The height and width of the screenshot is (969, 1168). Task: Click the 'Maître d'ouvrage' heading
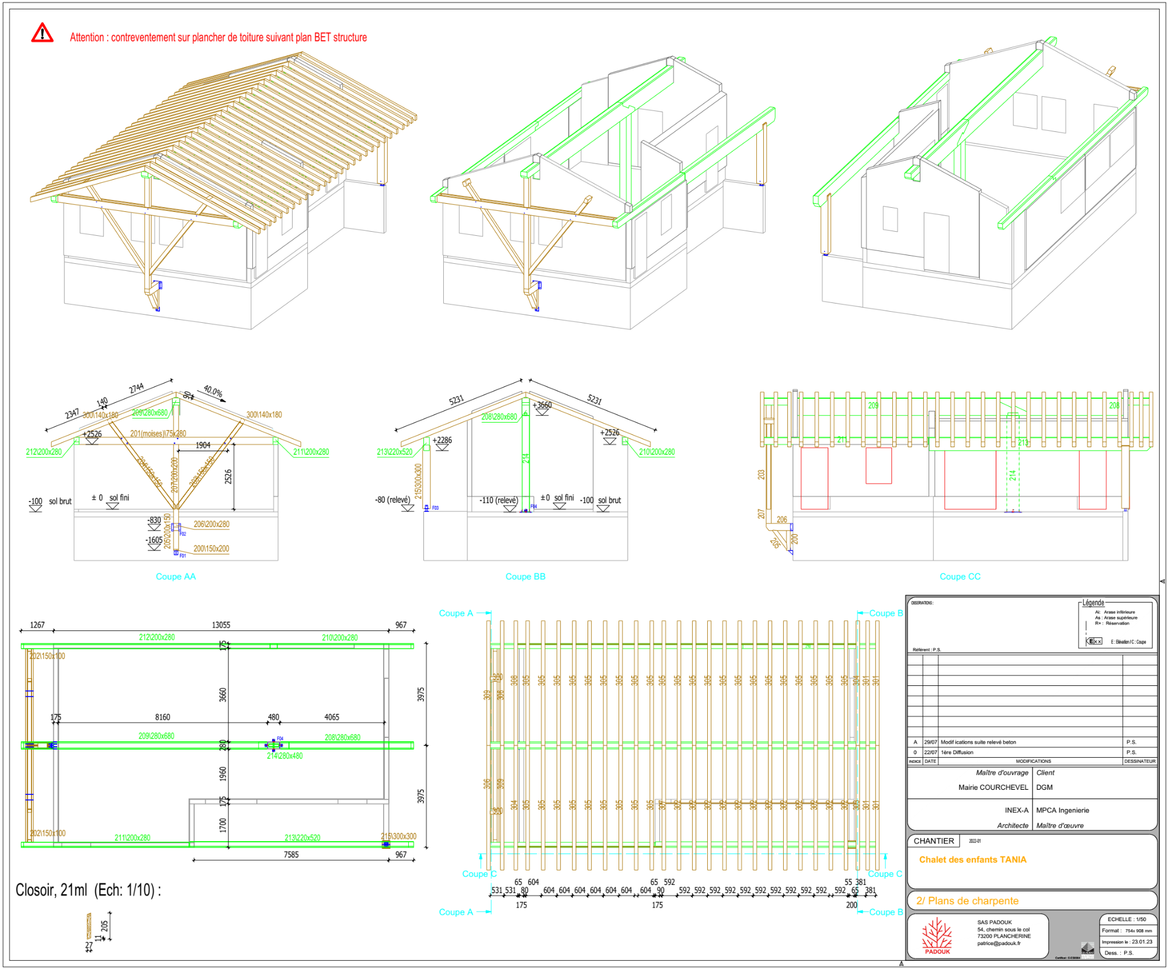click(x=1002, y=773)
